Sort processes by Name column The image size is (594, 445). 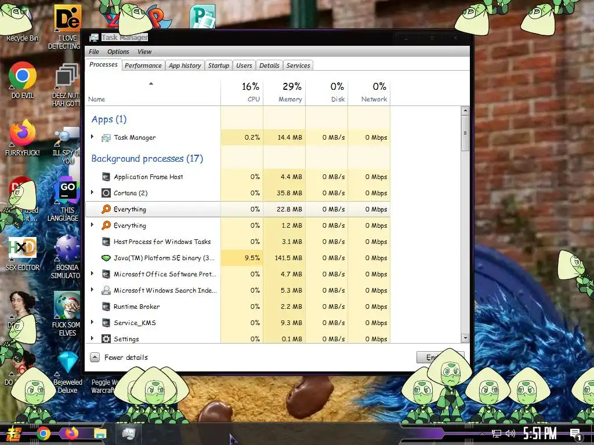[153, 92]
